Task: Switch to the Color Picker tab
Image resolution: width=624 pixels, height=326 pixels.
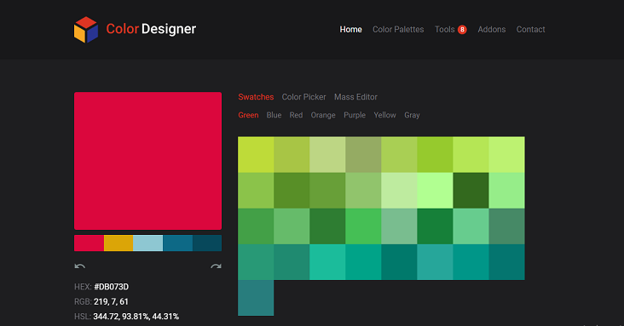Action: click(303, 97)
